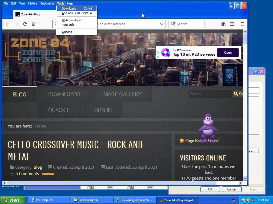Switch to BonziBuddy432 folder in taskbar
Image resolution: width=273 pixels, height=204 pixels.
pos(92,200)
